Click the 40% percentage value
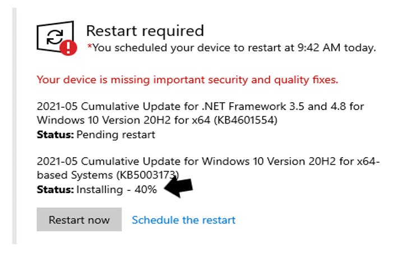416x256 pixels. point(145,190)
